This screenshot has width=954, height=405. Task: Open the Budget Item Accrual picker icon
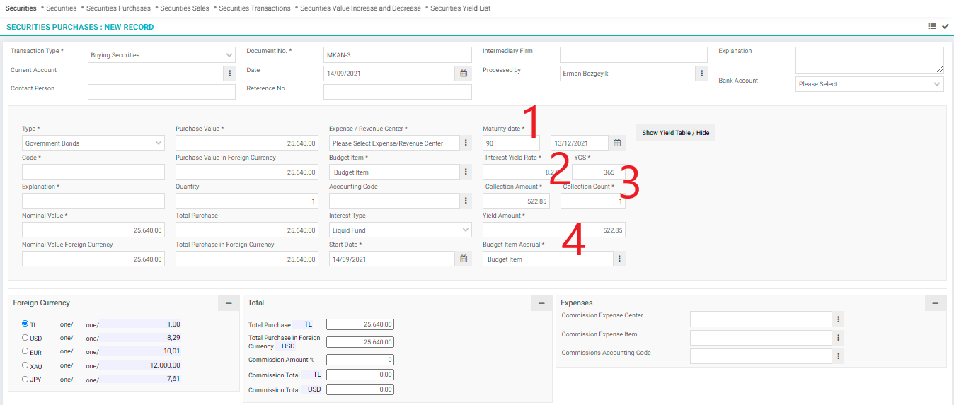pyautogui.click(x=619, y=259)
